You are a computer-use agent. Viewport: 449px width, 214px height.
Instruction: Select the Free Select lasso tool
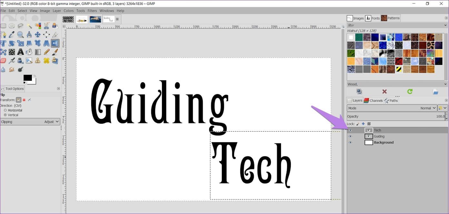tap(20, 26)
